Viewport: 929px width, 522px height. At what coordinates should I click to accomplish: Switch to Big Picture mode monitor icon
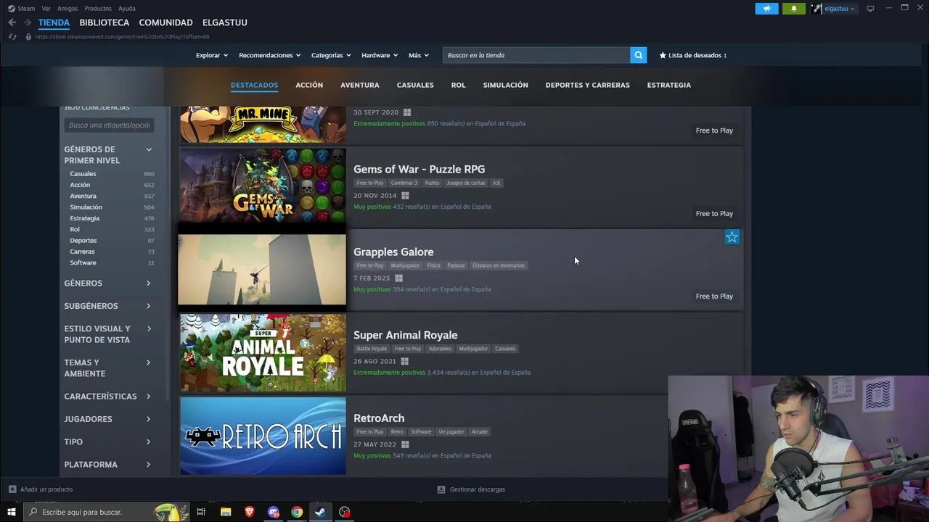(870, 9)
